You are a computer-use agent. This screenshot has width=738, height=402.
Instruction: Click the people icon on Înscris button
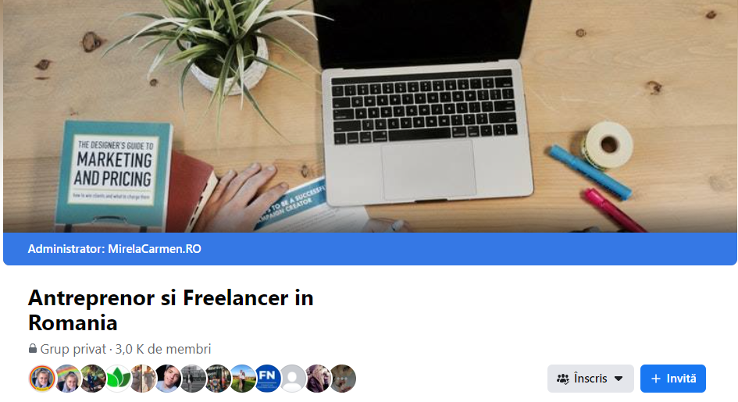[x=563, y=379]
